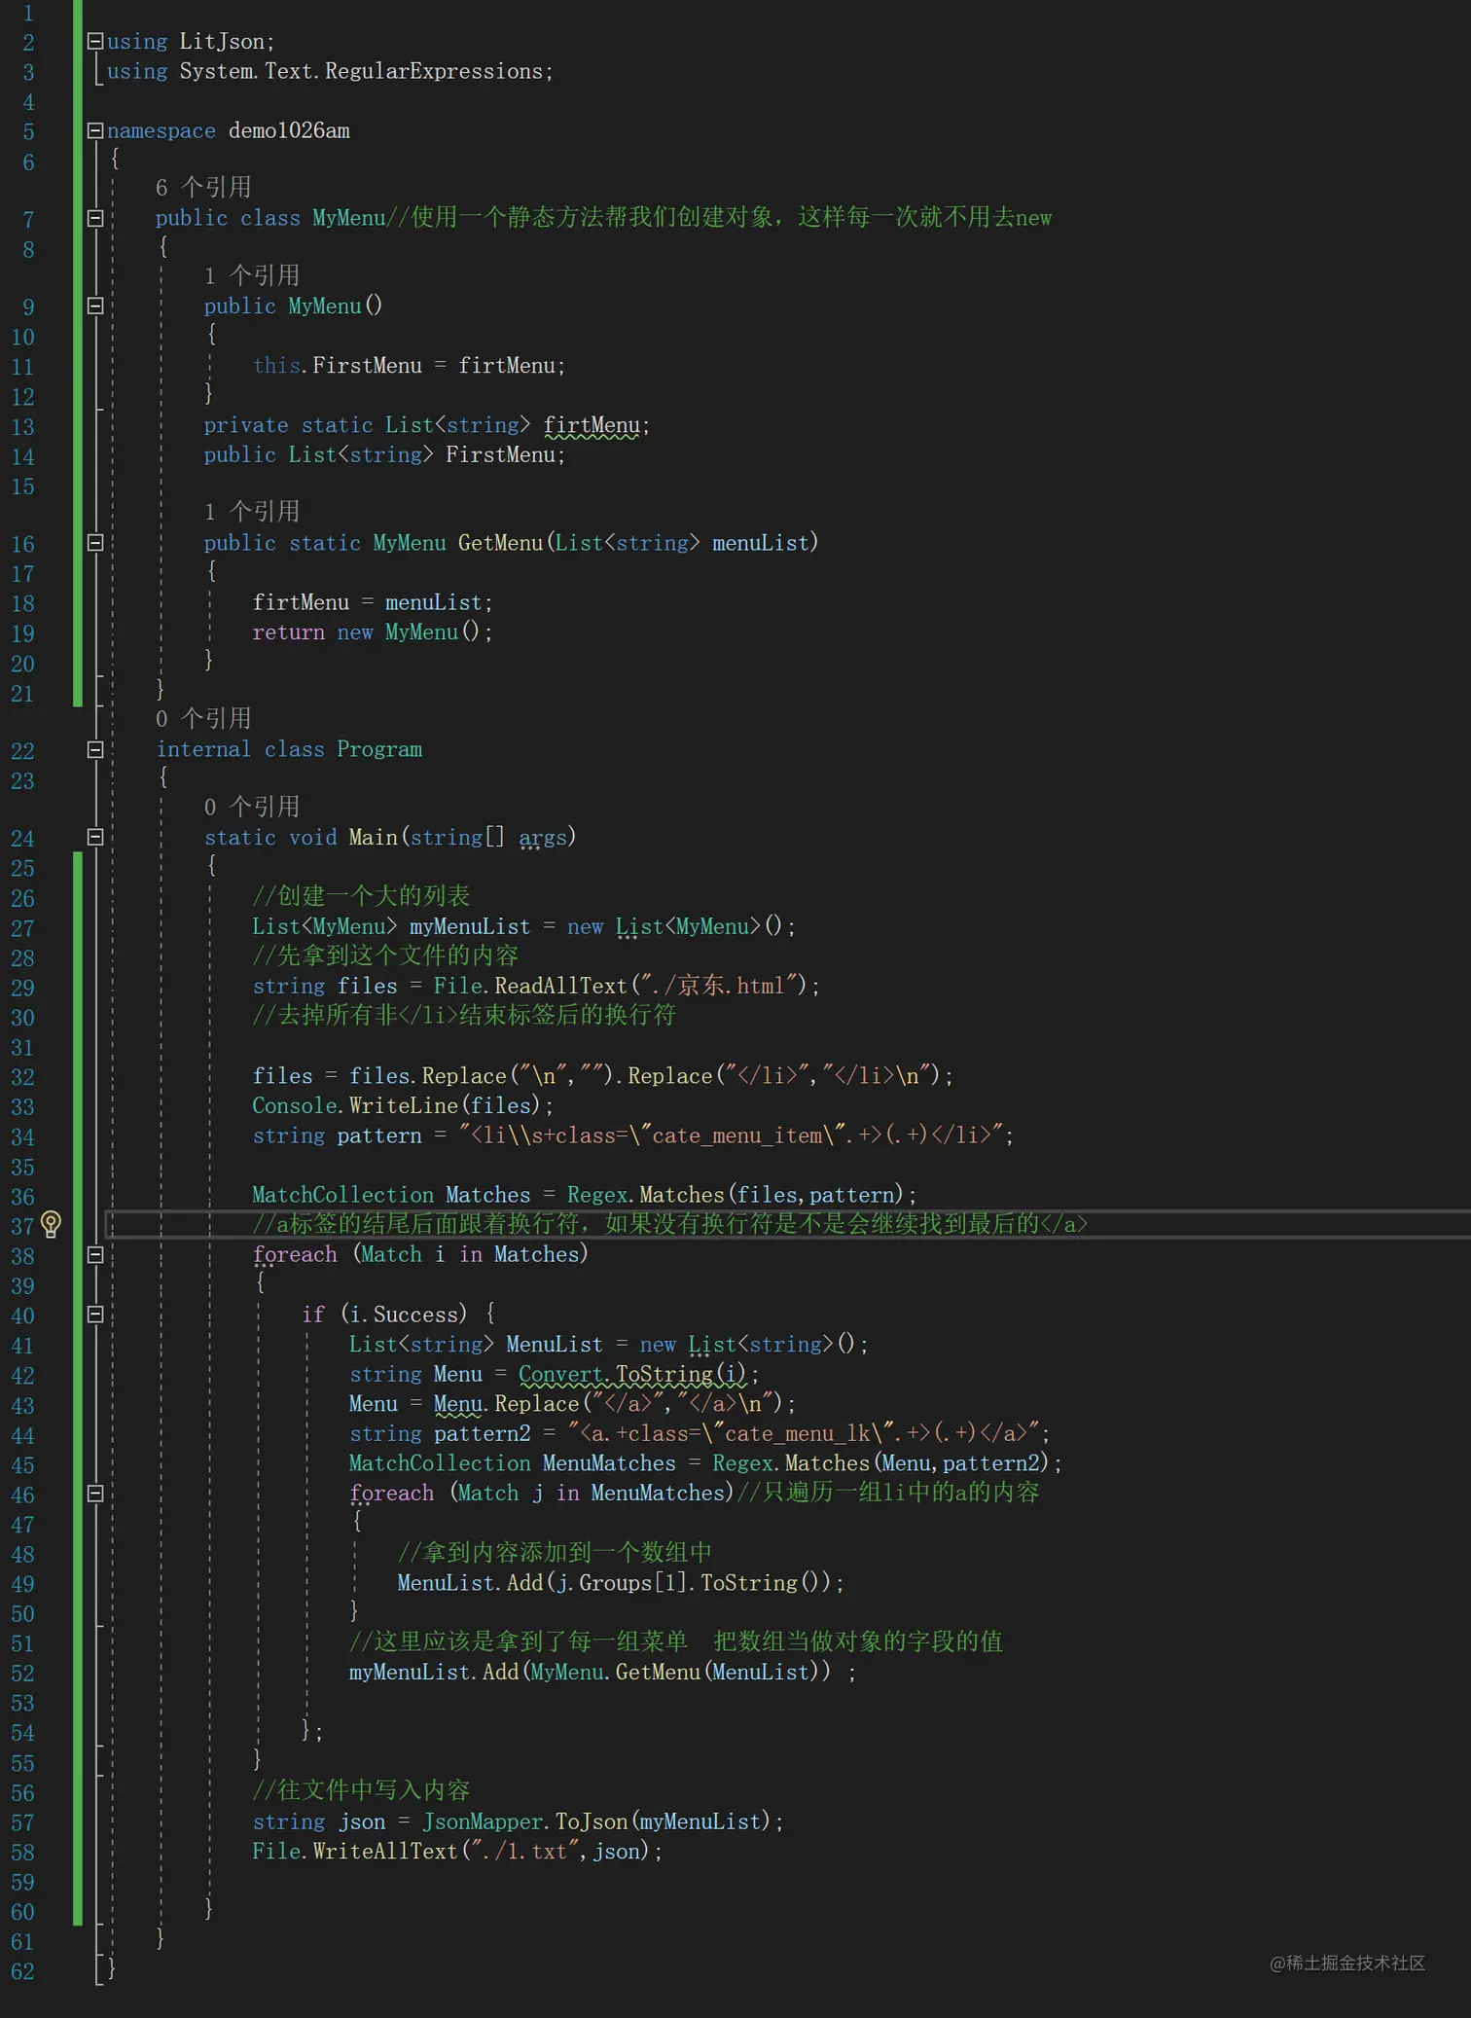1471x2018 pixels.
Task: Click 'System.Text.RegularExpressions' in the using line
Action: coord(361,72)
